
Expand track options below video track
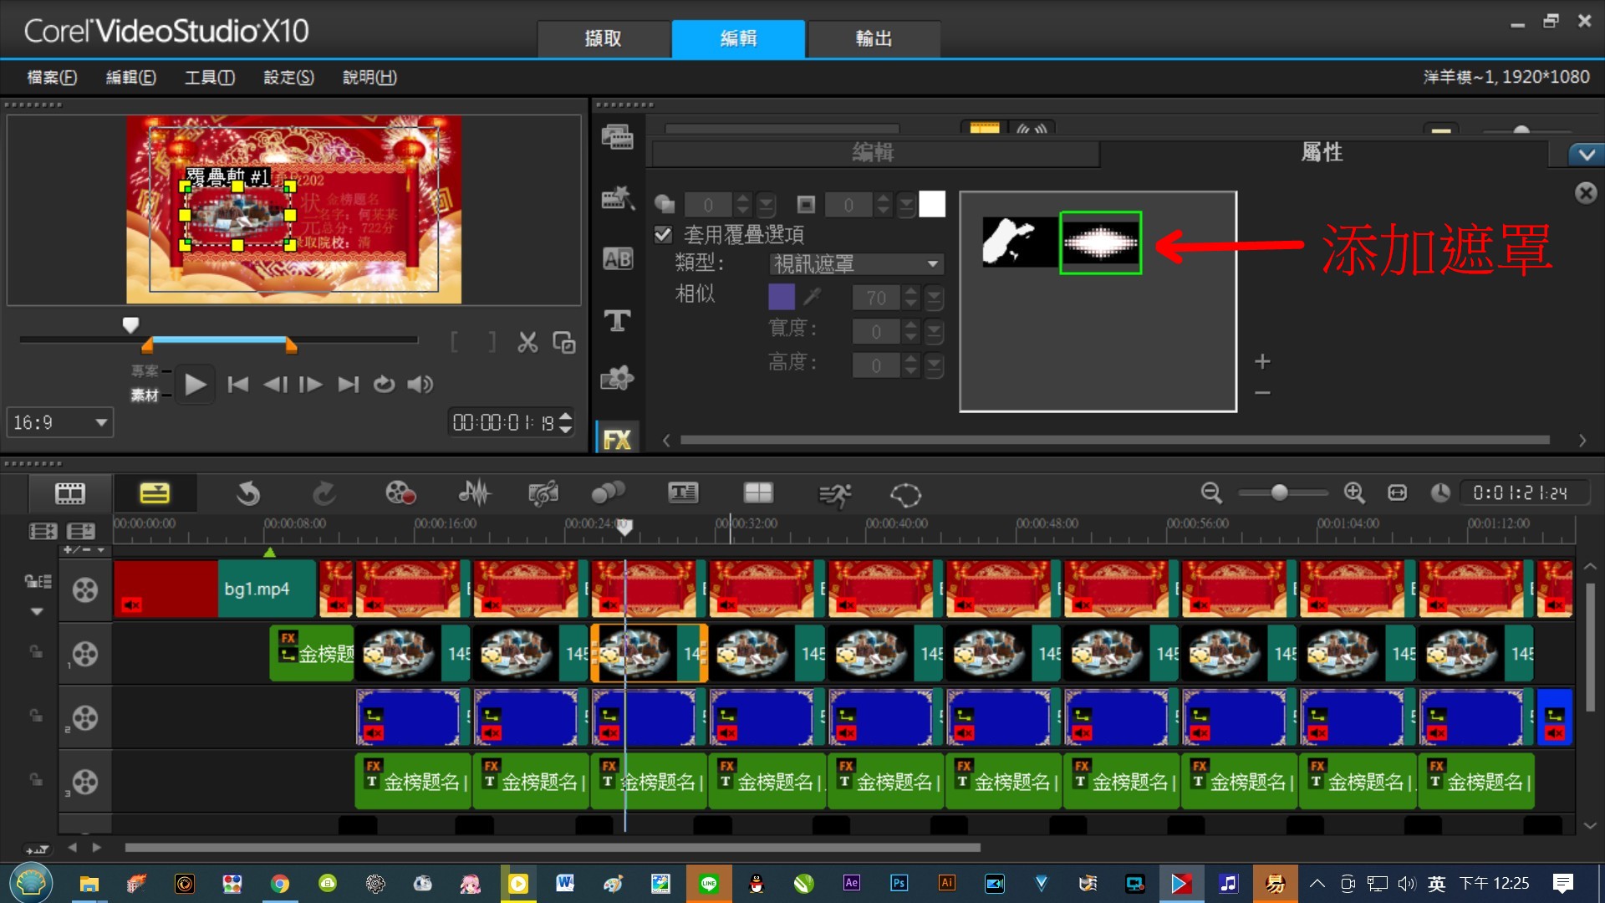pos(37,611)
